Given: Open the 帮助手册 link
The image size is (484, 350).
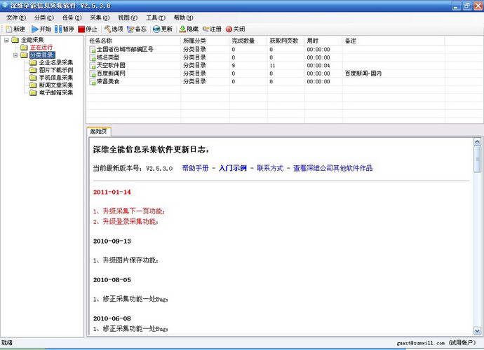Looking at the screenshot, I should (196, 168).
